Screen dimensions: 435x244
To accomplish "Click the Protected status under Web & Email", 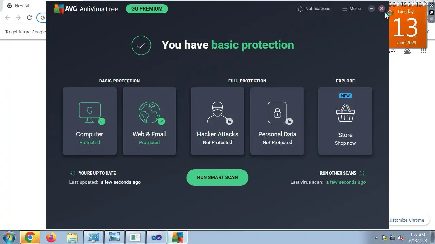I will tap(149, 143).
